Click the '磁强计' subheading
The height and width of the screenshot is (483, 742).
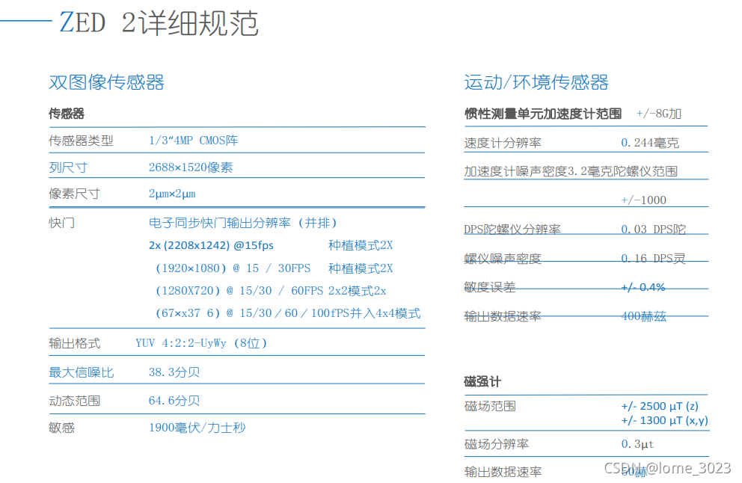click(482, 381)
